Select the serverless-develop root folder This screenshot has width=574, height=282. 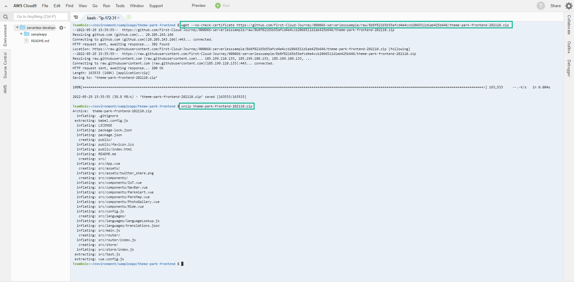41,27
